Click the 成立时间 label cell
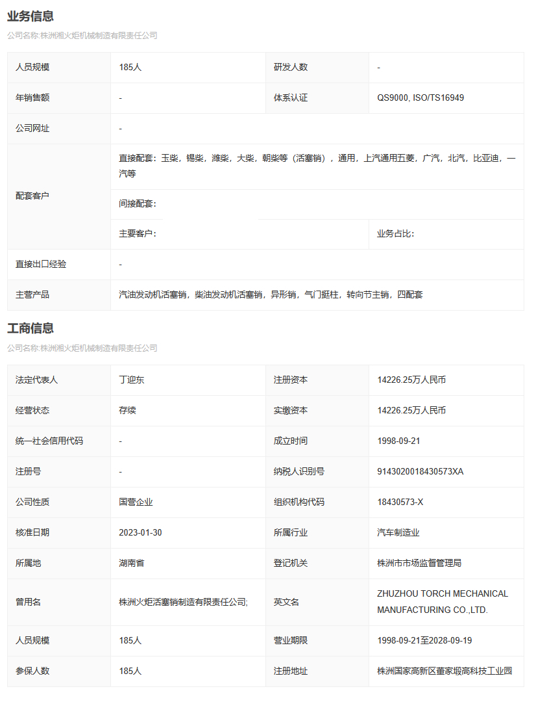 (x=317, y=441)
